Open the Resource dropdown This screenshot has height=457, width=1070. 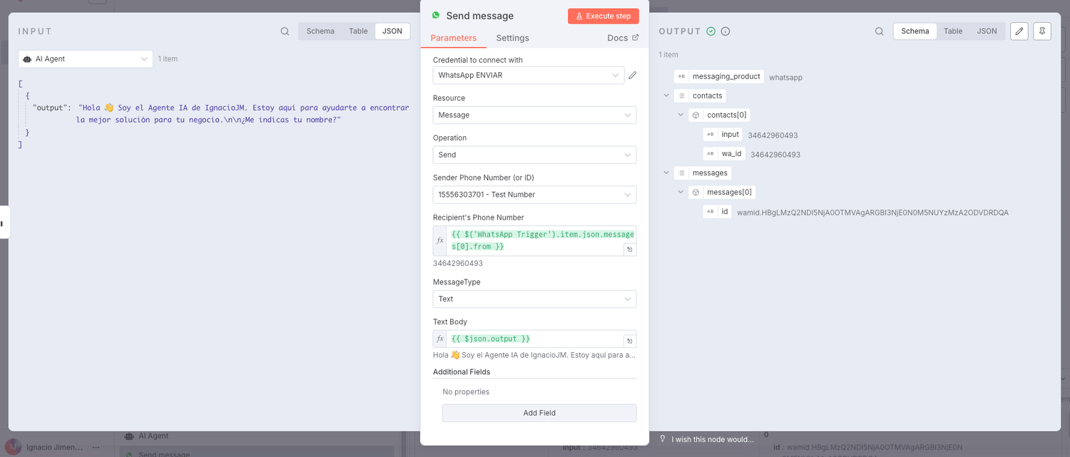coord(534,115)
